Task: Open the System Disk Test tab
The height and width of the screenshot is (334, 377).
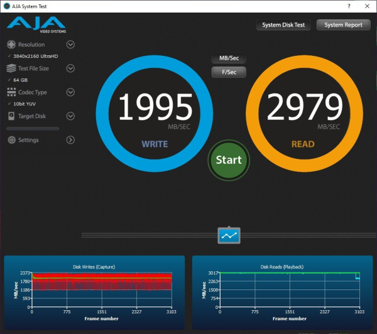Action: (x=283, y=25)
